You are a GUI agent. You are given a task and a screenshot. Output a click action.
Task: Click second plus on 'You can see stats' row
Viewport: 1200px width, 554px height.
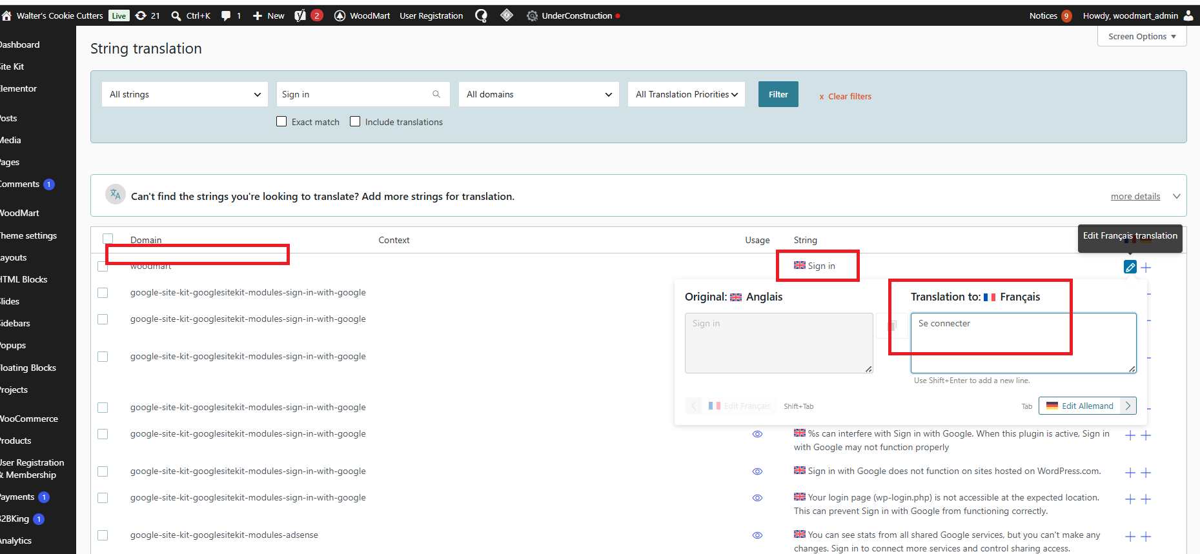tap(1146, 537)
